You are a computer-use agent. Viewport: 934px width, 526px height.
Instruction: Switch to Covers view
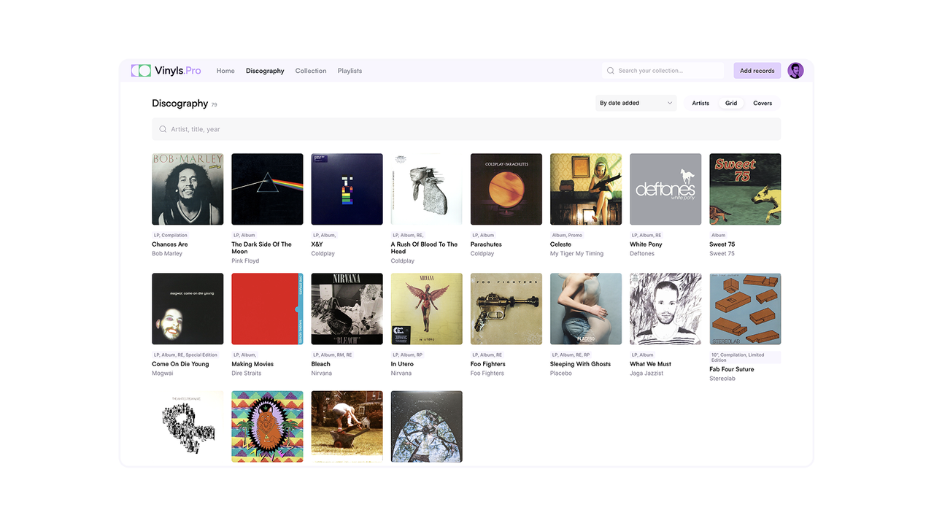pos(763,103)
